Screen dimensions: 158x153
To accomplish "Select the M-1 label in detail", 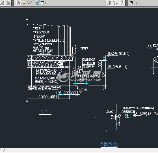I will 110,111.
